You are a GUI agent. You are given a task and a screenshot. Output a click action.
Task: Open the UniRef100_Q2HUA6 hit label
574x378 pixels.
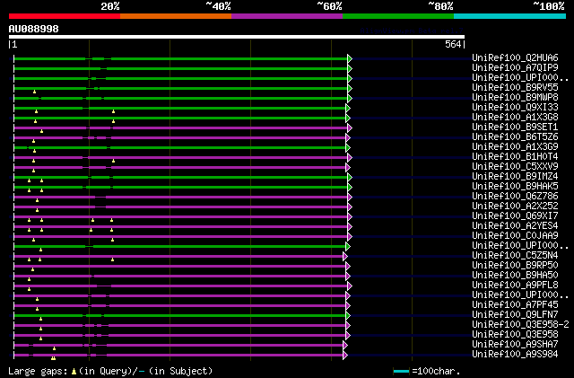point(515,58)
